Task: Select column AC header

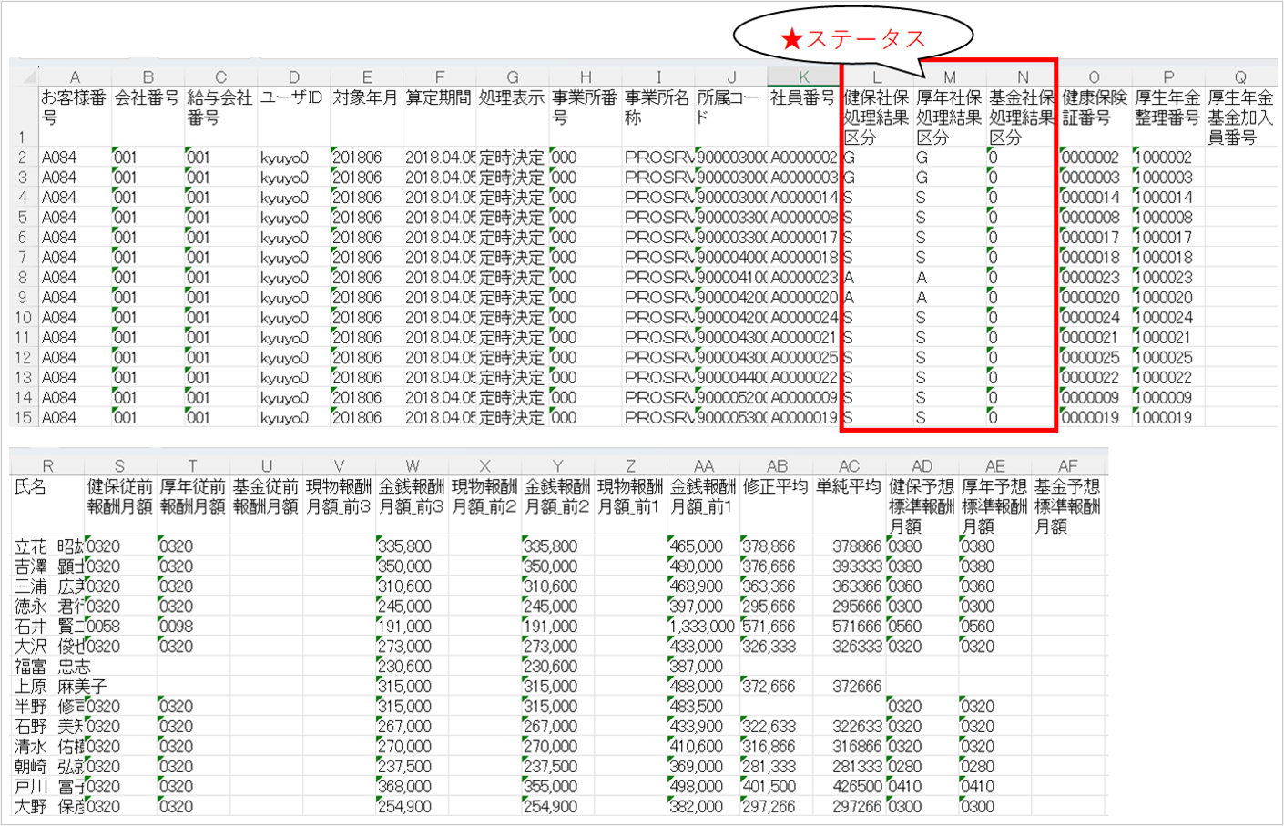Action: point(849,465)
